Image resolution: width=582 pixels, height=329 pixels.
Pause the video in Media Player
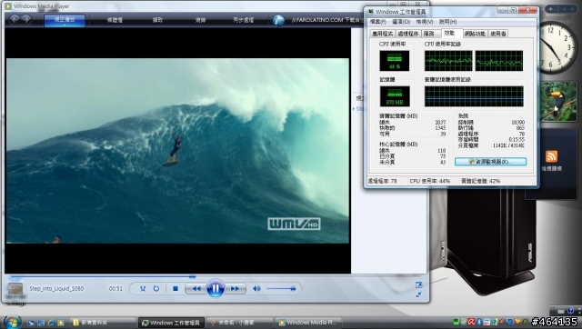pos(216,289)
